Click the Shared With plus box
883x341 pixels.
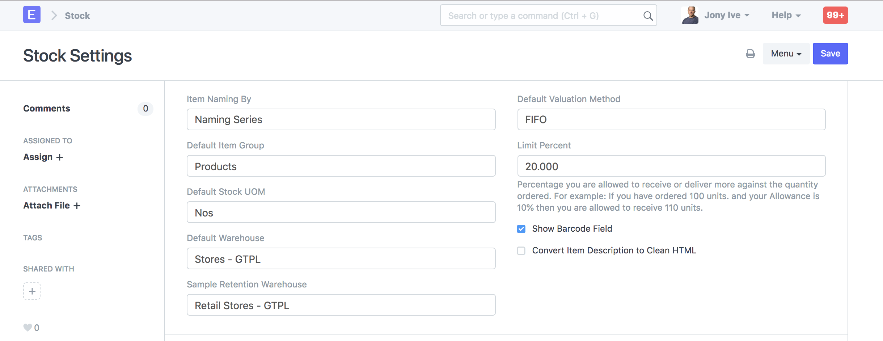32,291
